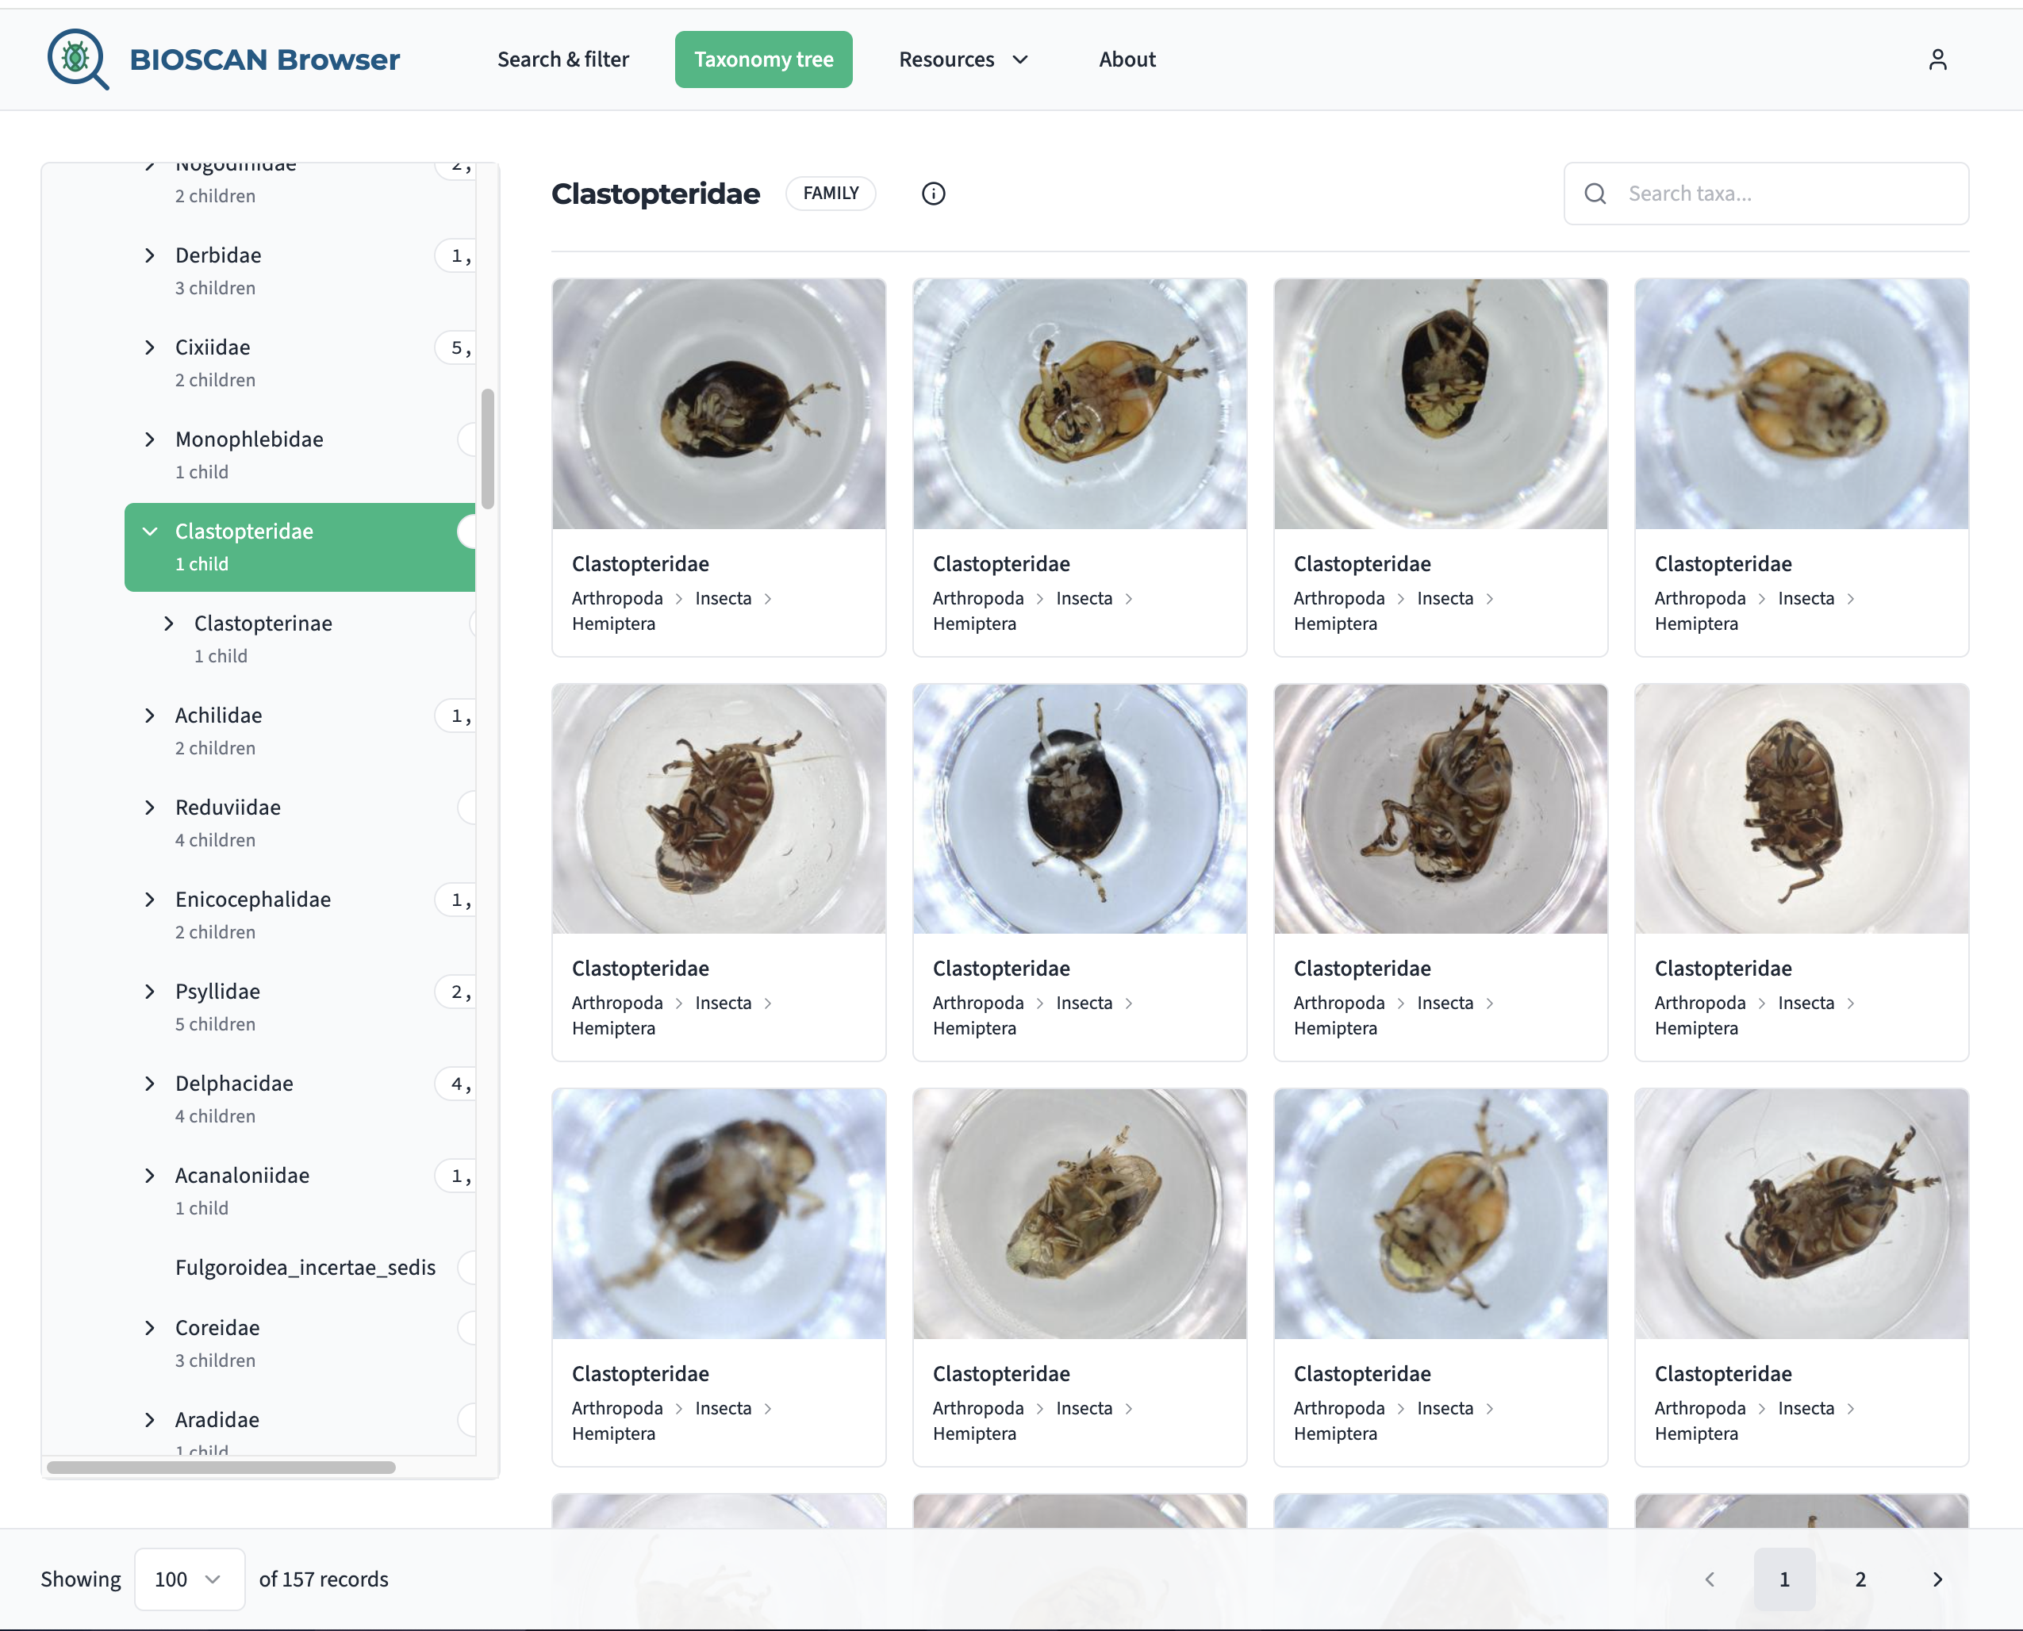Viewport: 2023px width, 1631px height.
Task: Select the Taxonomy tree tab
Action: pyautogui.click(x=763, y=59)
